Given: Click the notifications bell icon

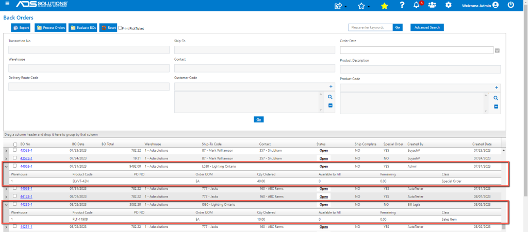Looking at the screenshot, I should click(417, 5).
